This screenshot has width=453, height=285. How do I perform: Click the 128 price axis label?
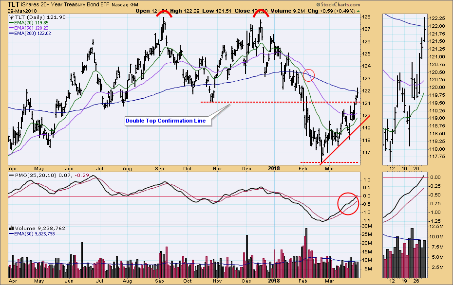click(x=366, y=17)
